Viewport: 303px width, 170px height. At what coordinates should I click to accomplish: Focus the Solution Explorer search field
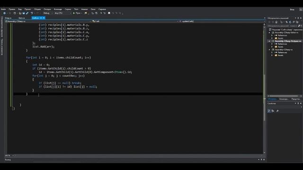[x=282, y=26]
